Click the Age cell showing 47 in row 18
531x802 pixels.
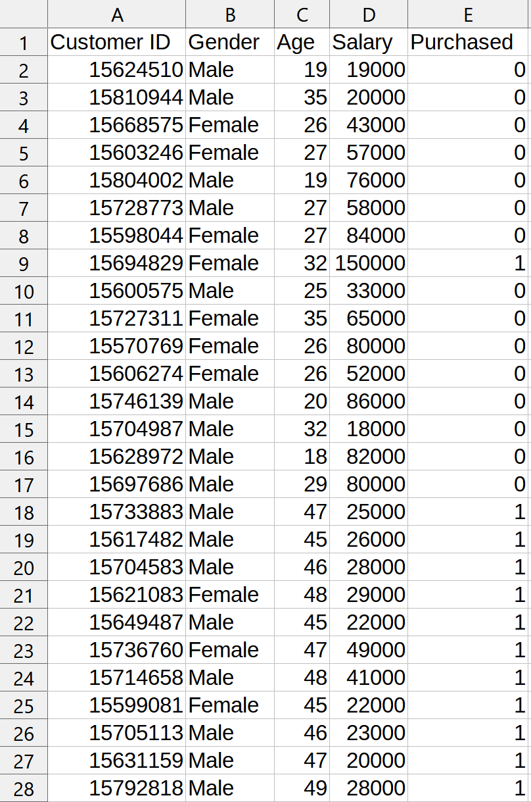(301, 511)
